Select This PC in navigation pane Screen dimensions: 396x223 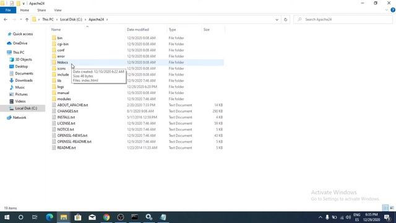pyautogui.click(x=15, y=52)
